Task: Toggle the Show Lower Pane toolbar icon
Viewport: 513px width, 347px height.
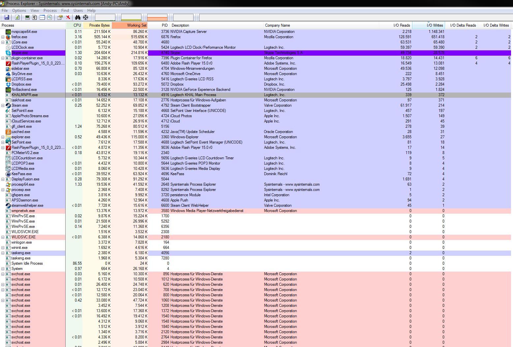Action: point(42,17)
